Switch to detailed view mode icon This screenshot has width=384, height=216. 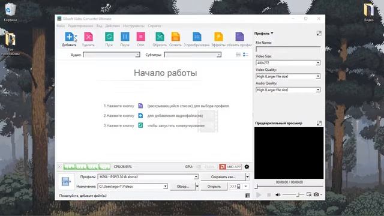[245, 55]
